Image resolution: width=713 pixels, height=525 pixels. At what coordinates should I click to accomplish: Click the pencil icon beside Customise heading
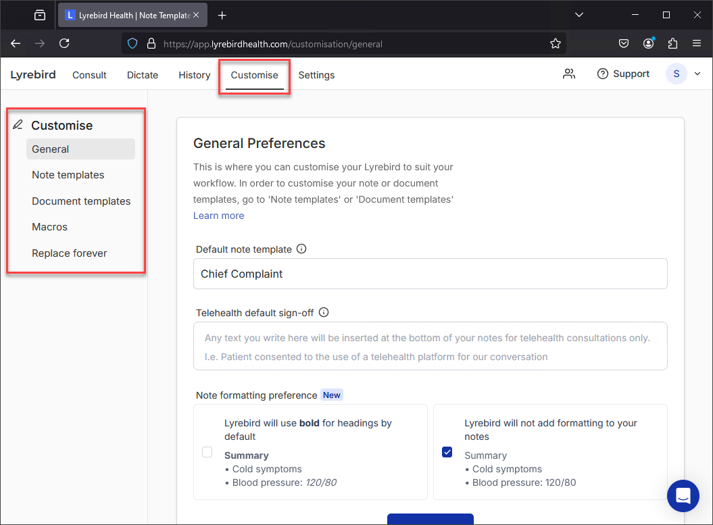(x=18, y=125)
